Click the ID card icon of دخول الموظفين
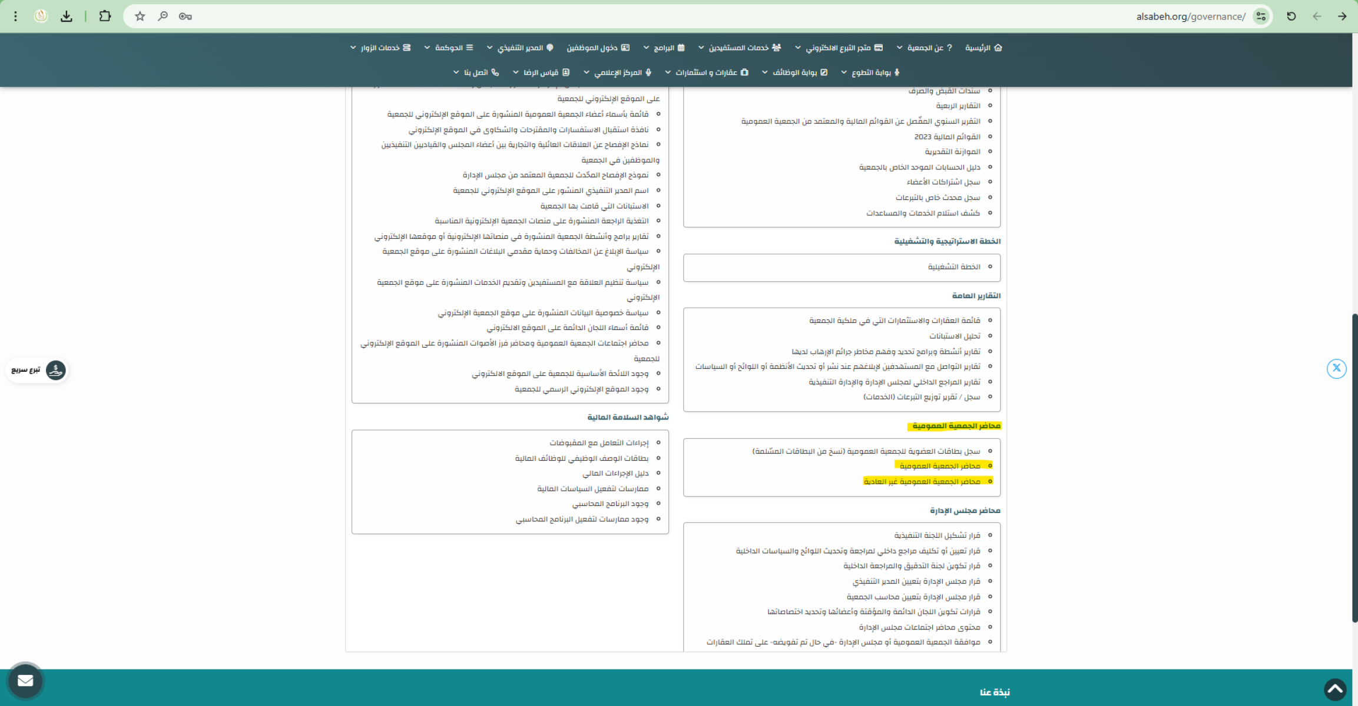Screen dimensions: 1358x706 [625, 48]
